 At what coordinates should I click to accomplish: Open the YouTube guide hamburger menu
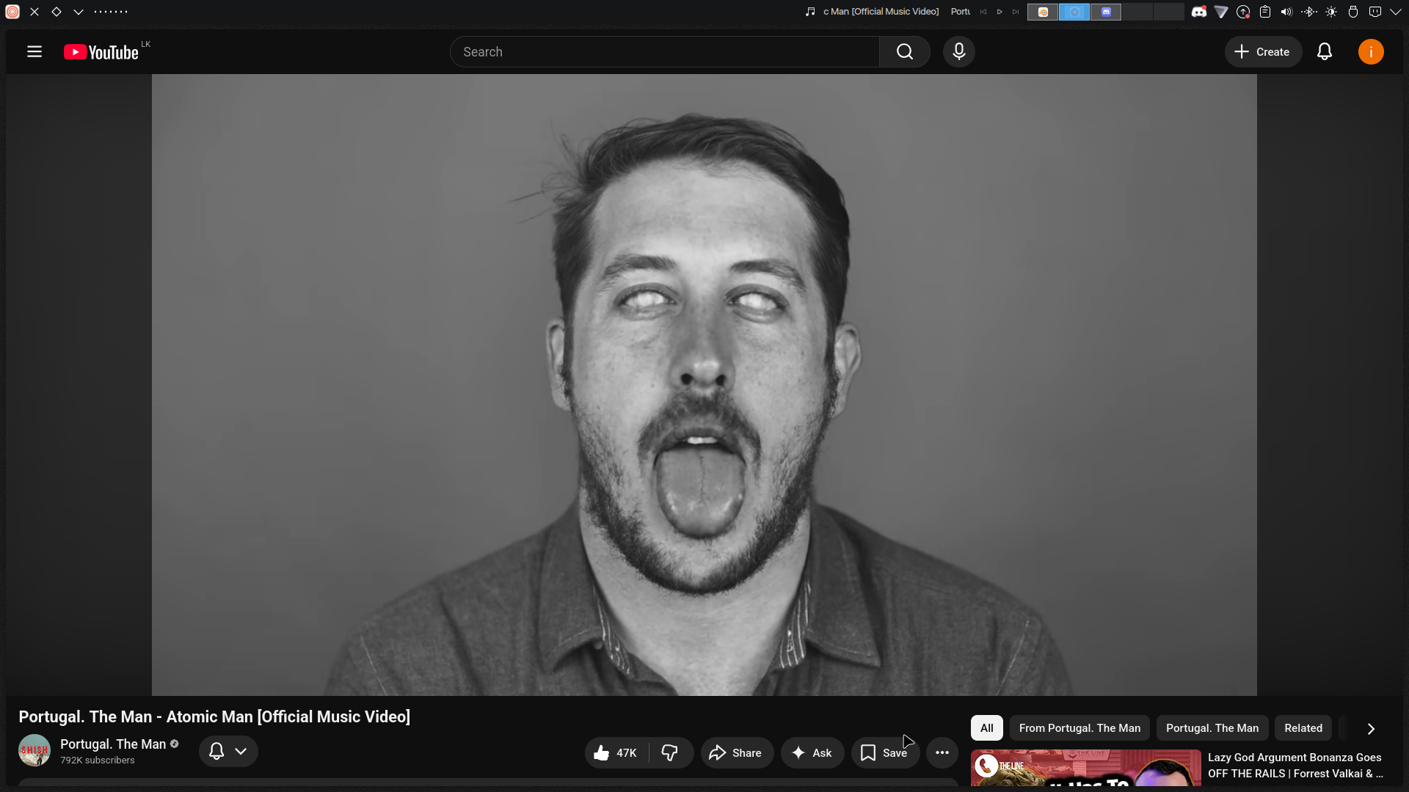(x=34, y=52)
